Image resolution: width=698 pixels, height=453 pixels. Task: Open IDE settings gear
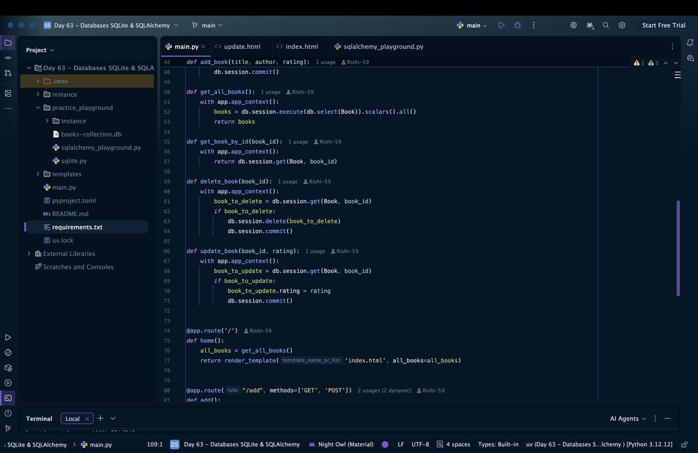[622, 26]
